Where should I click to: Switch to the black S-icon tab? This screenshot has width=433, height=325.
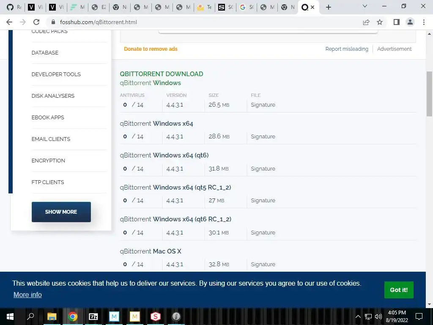pos(225,7)
